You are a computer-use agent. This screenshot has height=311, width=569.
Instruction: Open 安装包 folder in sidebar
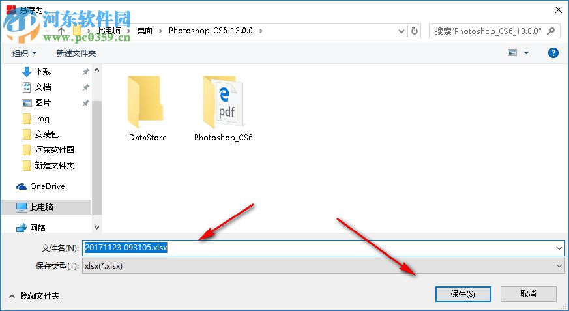[40, 134]
